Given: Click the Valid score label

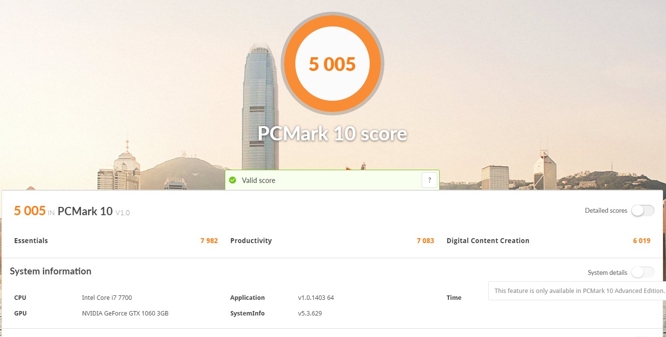Looking at the screenshot, I should (259, 180).
